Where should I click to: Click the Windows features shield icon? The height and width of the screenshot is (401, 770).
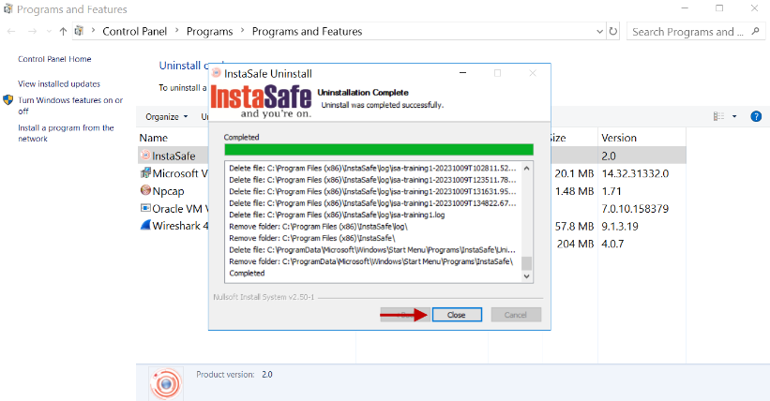(x=8, y=100)
